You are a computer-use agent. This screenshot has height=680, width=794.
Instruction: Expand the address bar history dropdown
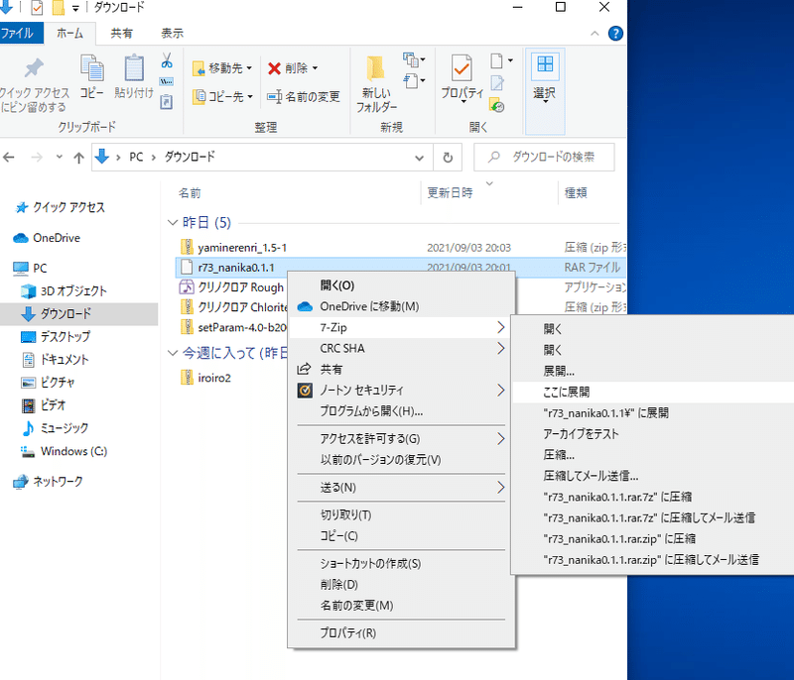click(x=419, y=158)
